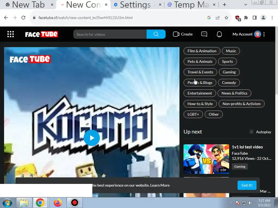Screen dimensions: 278x208
Task: Select the How-to & Style category
Action: point(200,104)
